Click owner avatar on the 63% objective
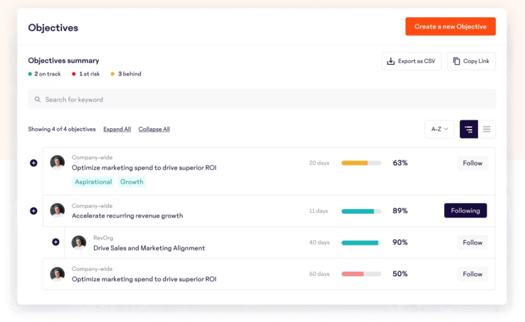This screenshot has width=525, height=322. [x=57, y=163]
